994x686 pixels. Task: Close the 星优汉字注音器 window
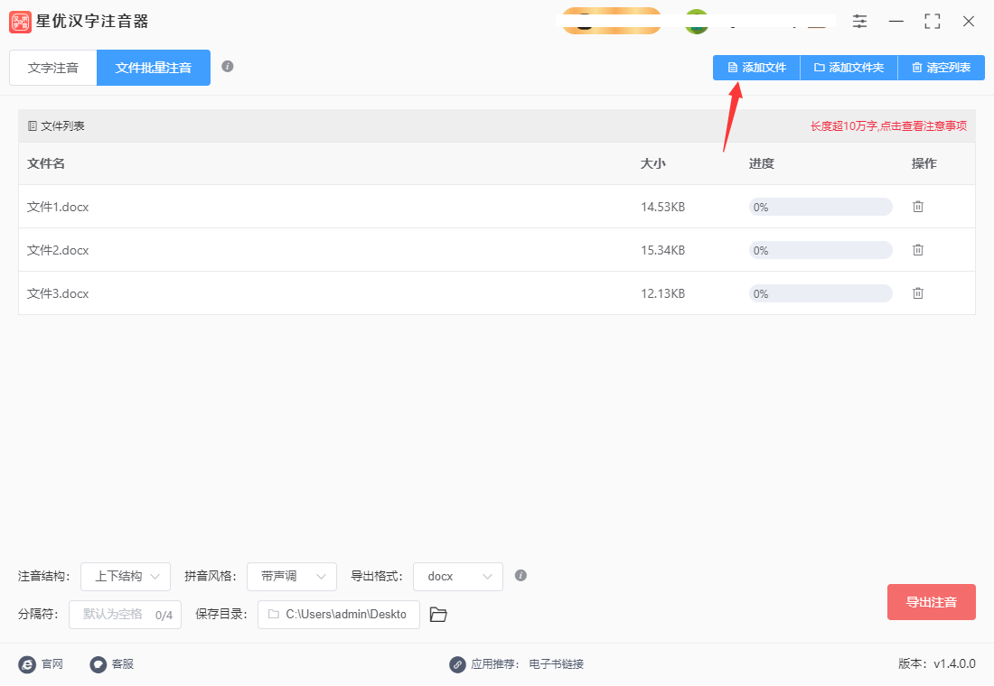pyautogui.click(x=969, y=22)
